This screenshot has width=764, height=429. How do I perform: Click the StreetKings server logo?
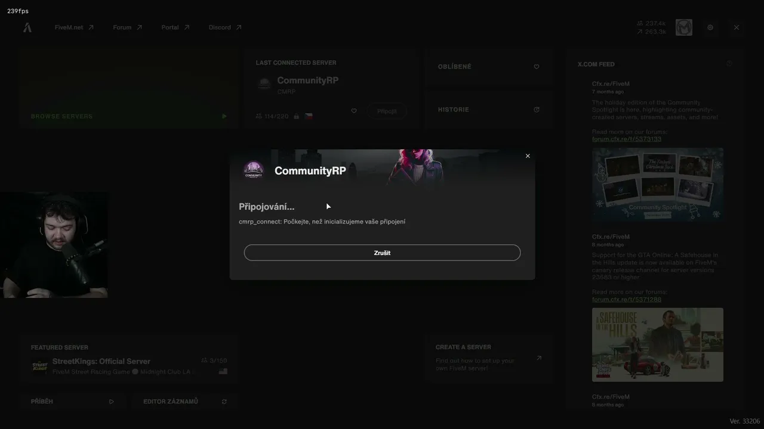click(39, 366)
